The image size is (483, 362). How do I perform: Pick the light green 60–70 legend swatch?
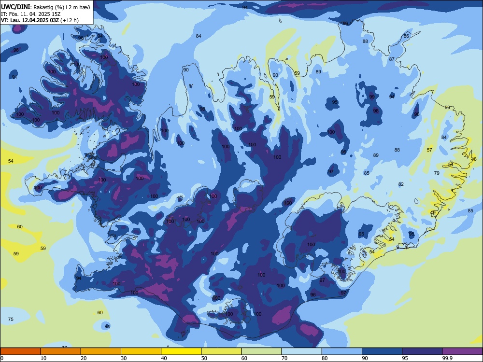click(261, 351)
